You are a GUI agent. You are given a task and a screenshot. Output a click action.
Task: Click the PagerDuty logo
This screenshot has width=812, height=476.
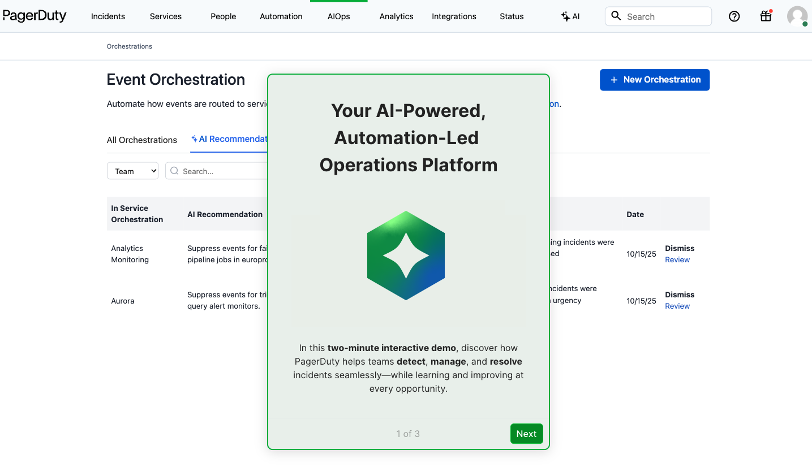(35, 16)
